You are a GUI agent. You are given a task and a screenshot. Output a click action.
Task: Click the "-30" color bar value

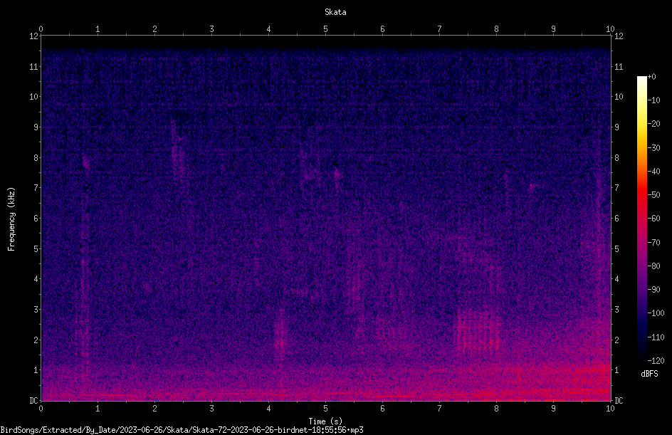[653, 148]
